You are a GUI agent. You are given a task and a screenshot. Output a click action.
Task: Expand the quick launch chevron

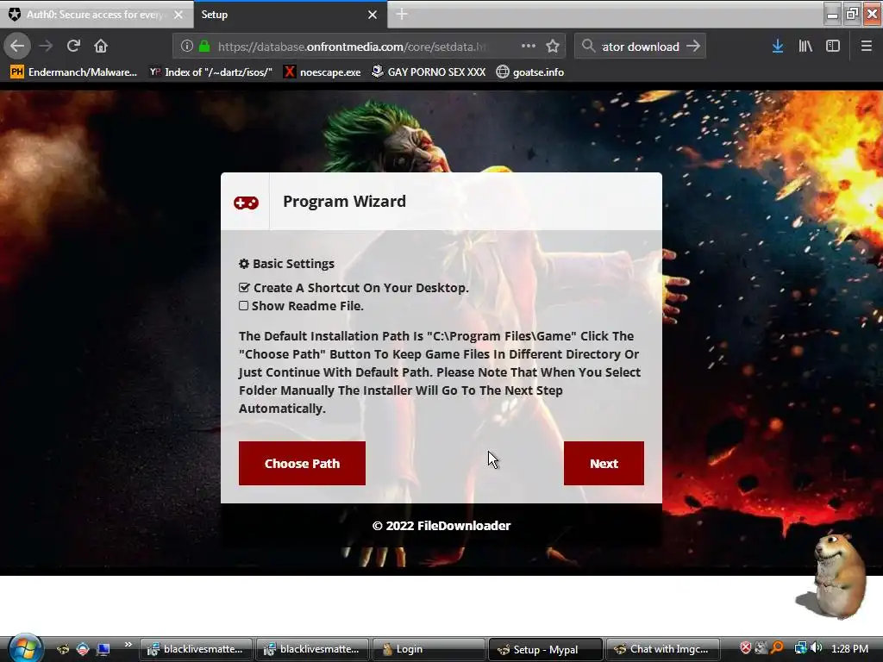(x=128, y=645)
